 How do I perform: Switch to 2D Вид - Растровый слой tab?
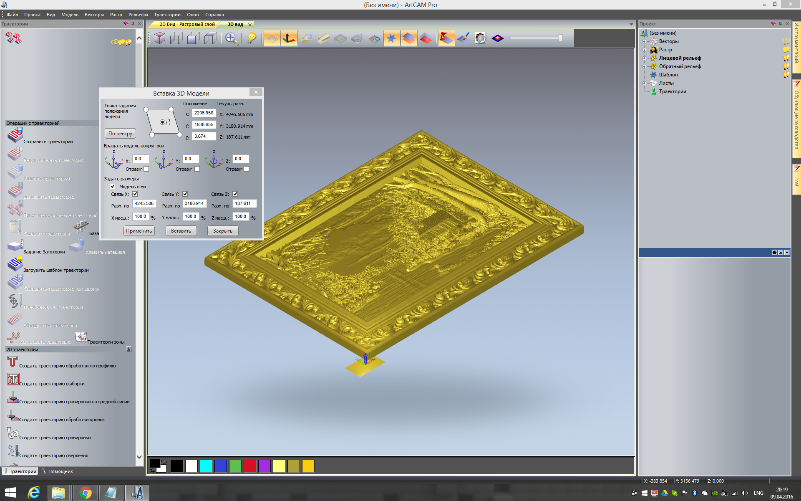[186, 24]
